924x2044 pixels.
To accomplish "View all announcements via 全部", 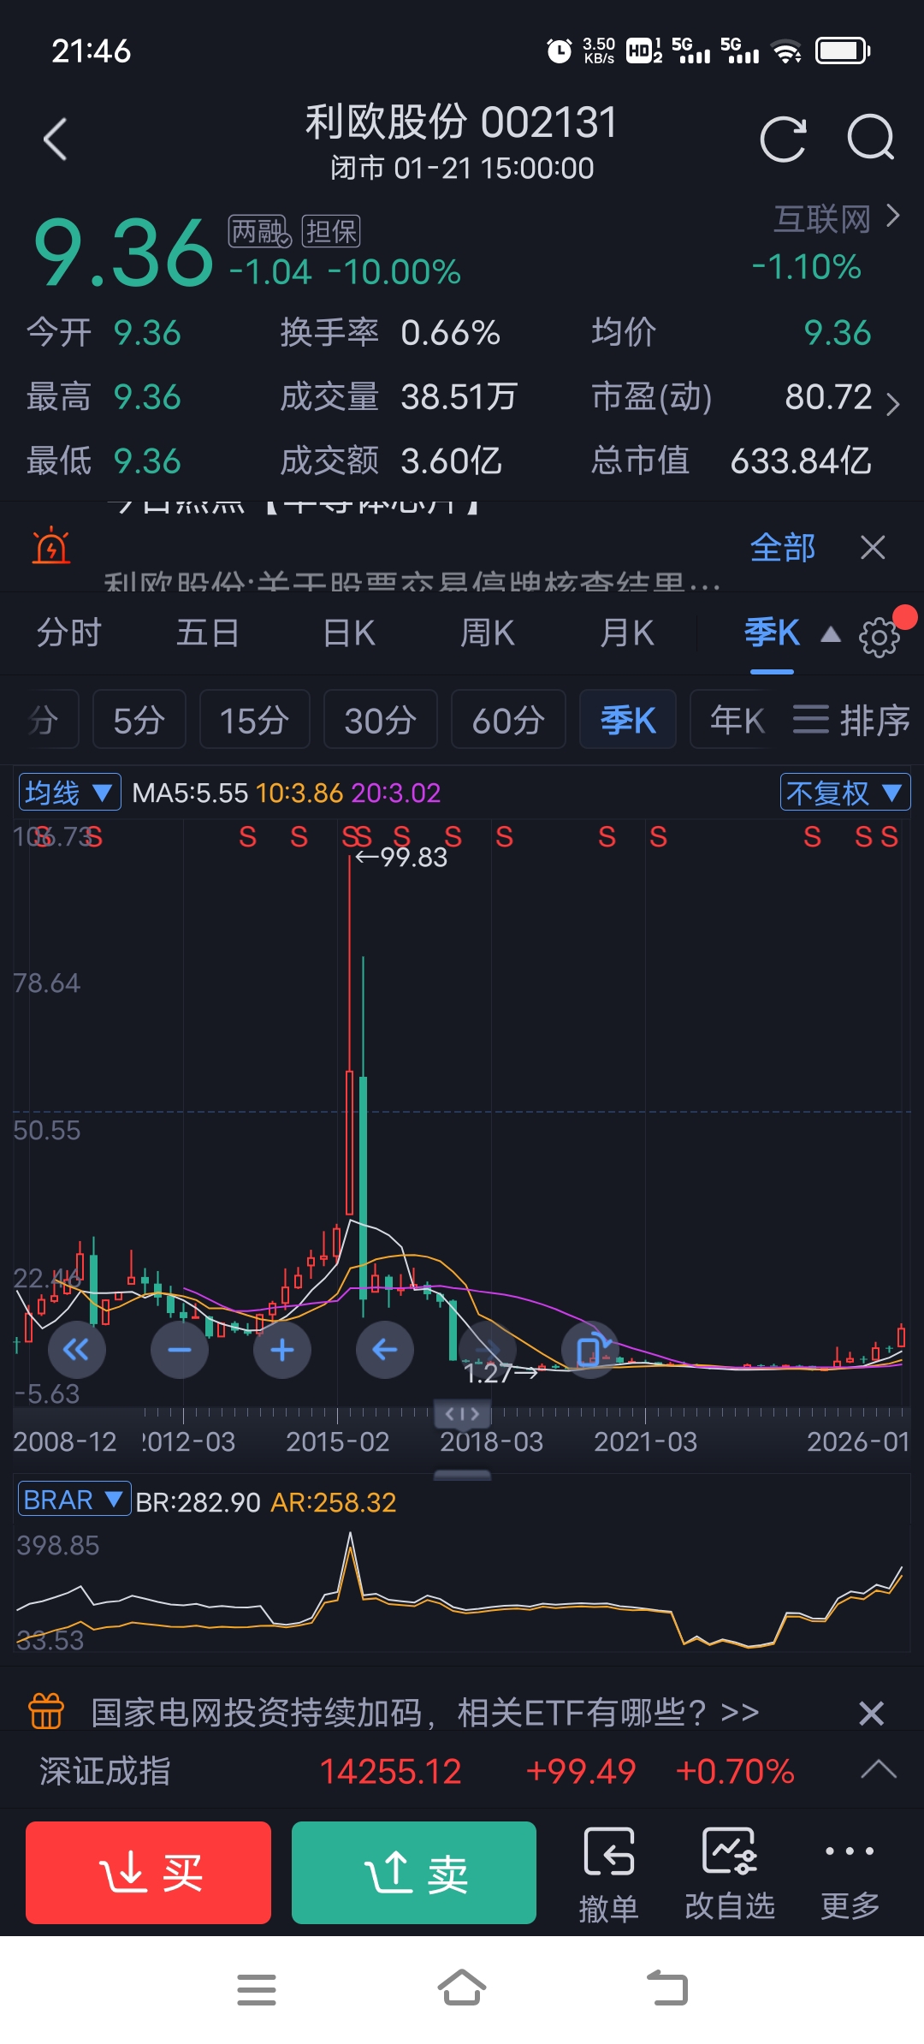I will [782, 547].
